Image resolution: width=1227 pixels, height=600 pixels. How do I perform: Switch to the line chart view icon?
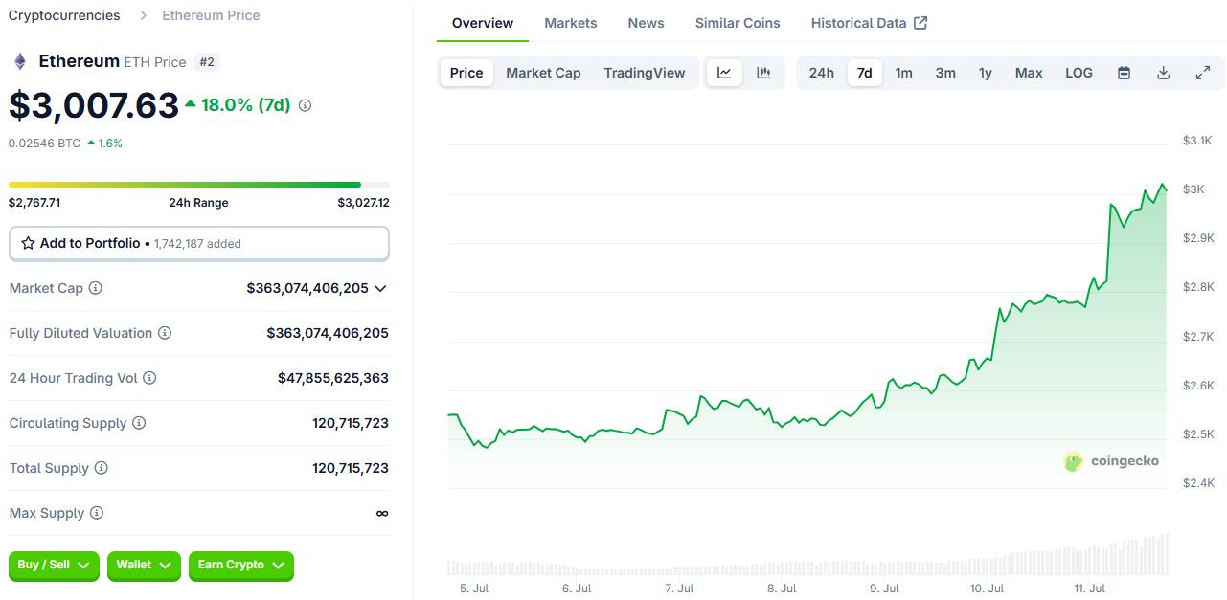point(724,73)
